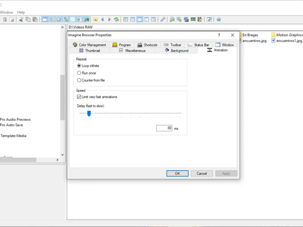Image resolution: width=303 pixels, height=227 pixels.
Task: Click the pencil edit icon in toolbar
Action: [x=209, y=20]
